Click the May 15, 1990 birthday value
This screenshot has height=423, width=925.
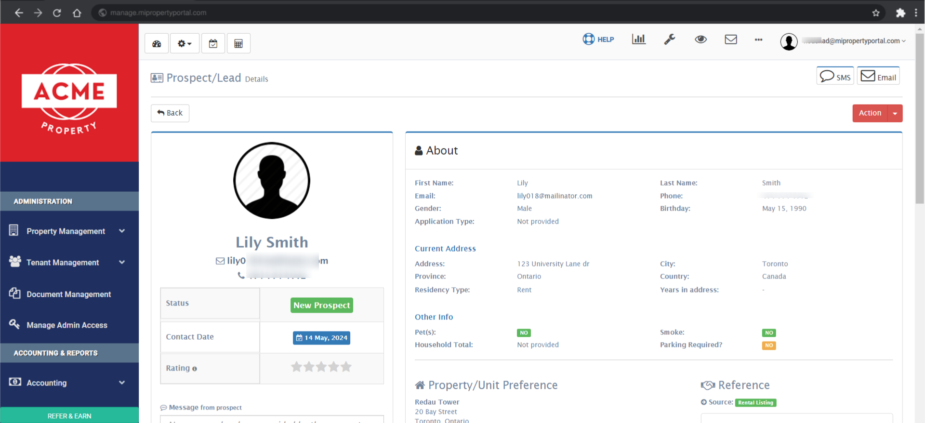point(784,209)
